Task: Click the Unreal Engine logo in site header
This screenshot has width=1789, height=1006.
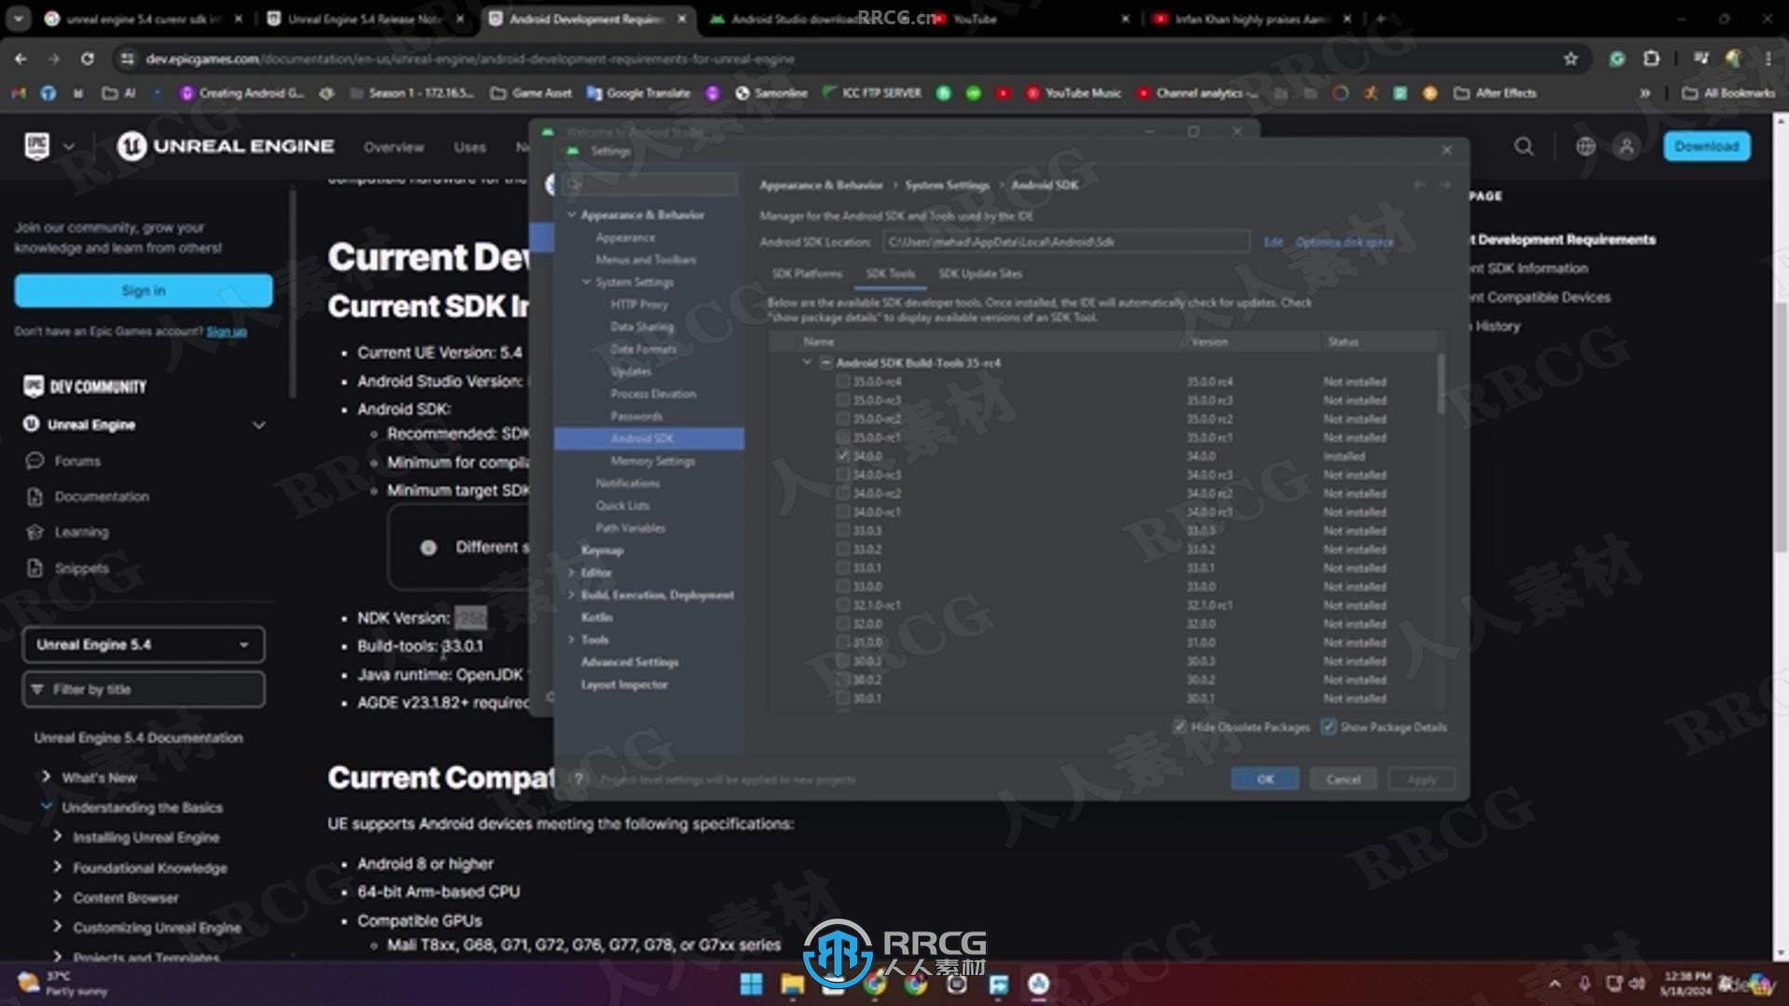Action: 225,146
